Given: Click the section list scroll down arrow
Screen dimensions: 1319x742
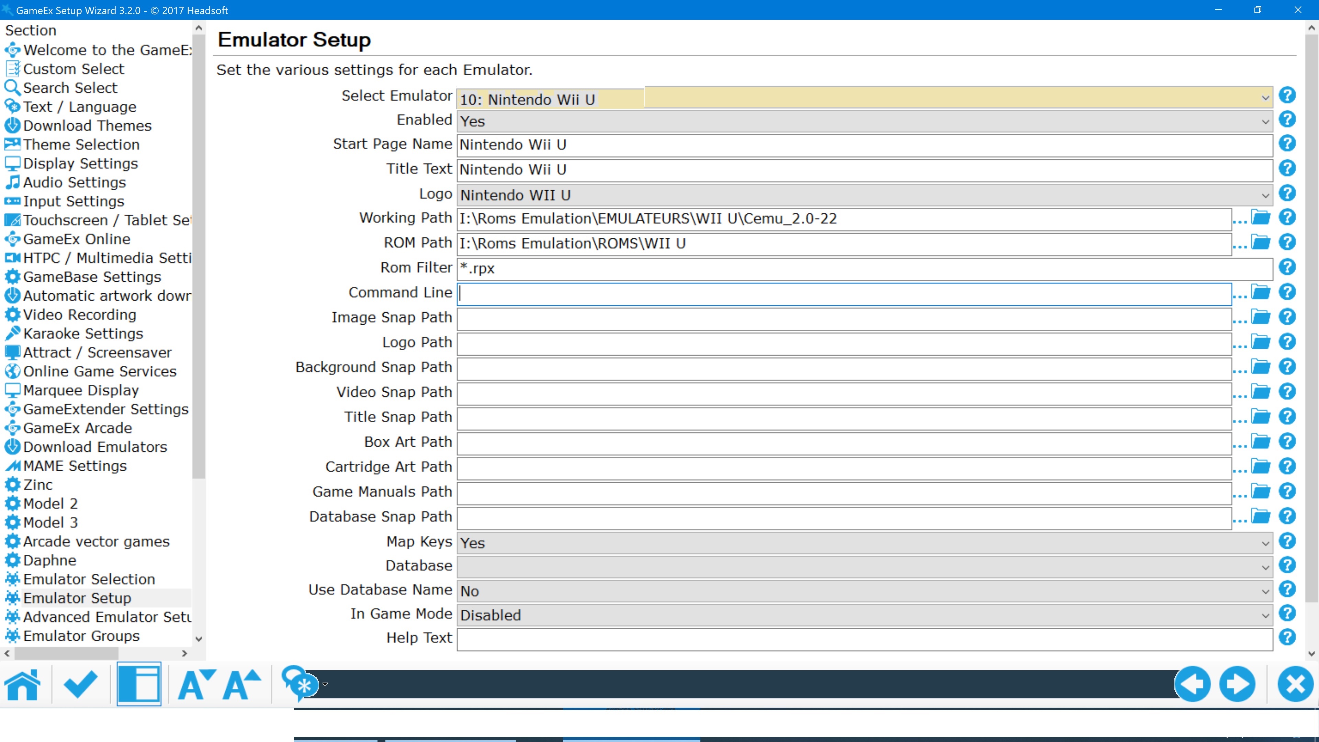Looking at the screenshot, I should (199, 639).
